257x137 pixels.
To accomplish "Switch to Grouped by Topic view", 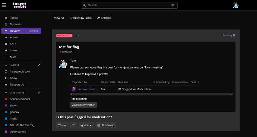I will pyautogui.click(x=80, y=18).
